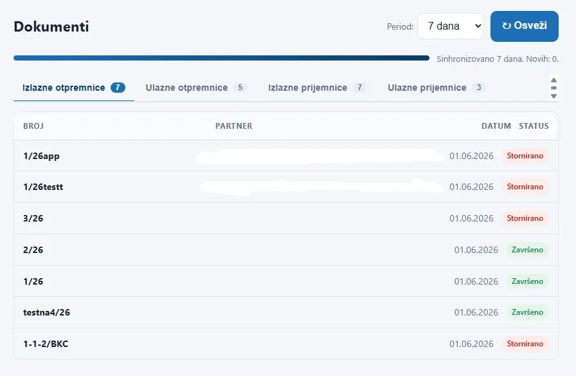Open document 2/26

[x=286, y=250]
